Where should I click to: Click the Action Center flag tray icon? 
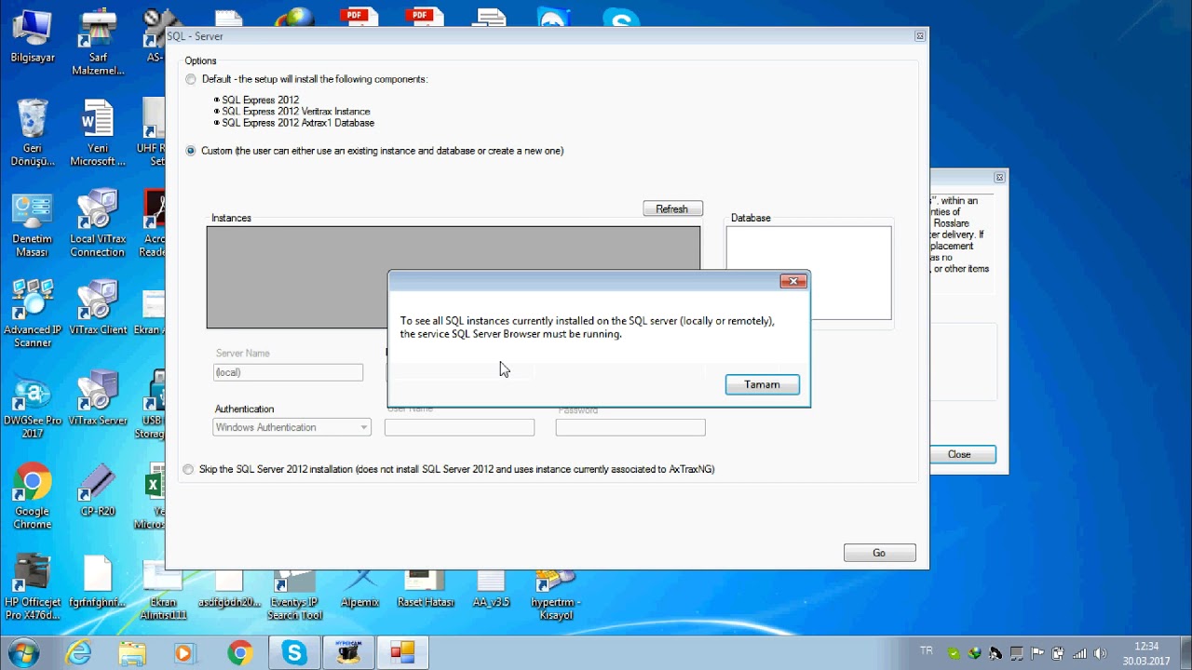[x=1037, y=653]
